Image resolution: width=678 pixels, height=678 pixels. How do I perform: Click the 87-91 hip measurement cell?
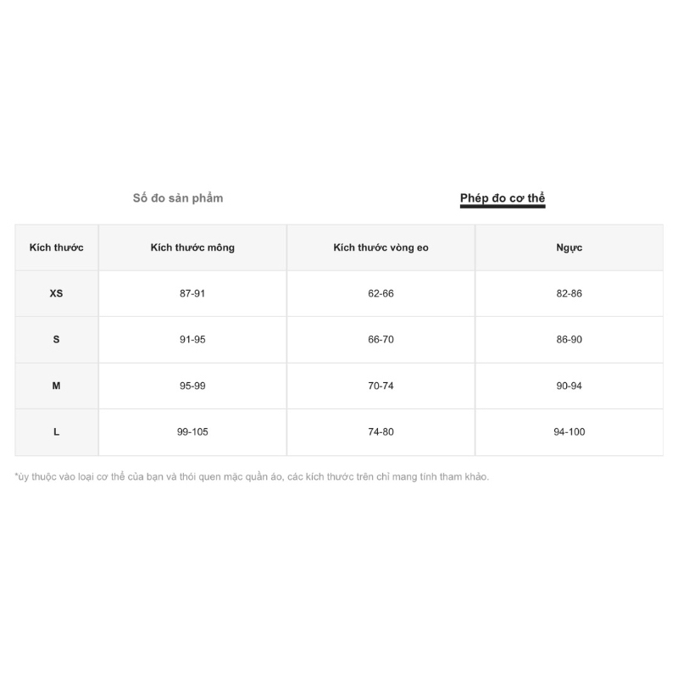click(x=192, y=293)
